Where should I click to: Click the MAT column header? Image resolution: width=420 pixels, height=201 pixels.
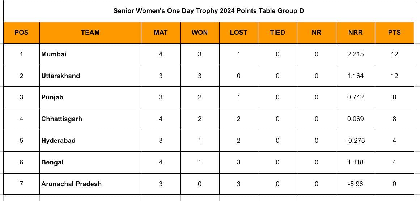[161, 33]
